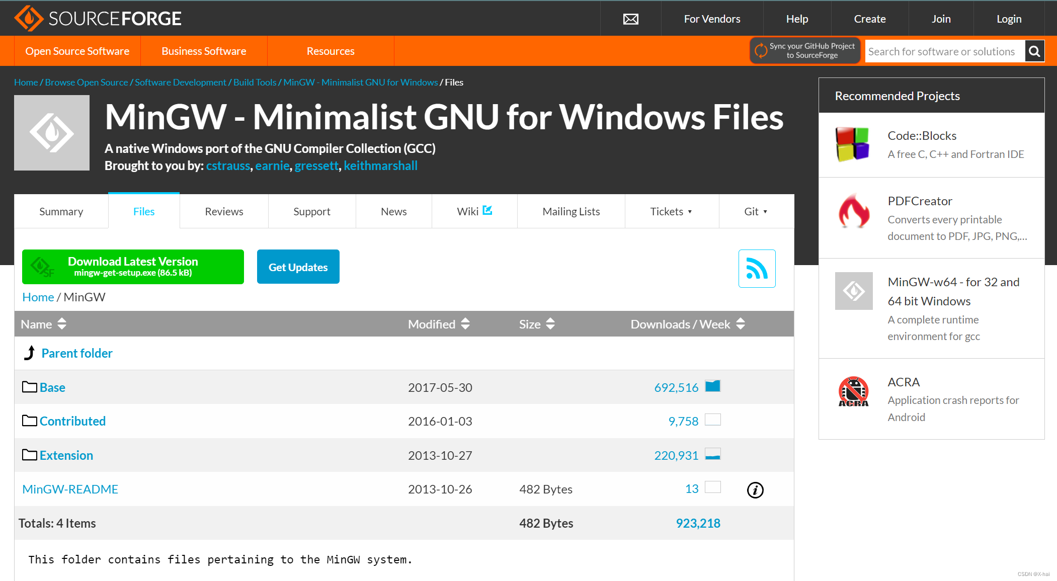Open the envelope mail icon
The image size is (1057, 581).
(x=630, y=19)
